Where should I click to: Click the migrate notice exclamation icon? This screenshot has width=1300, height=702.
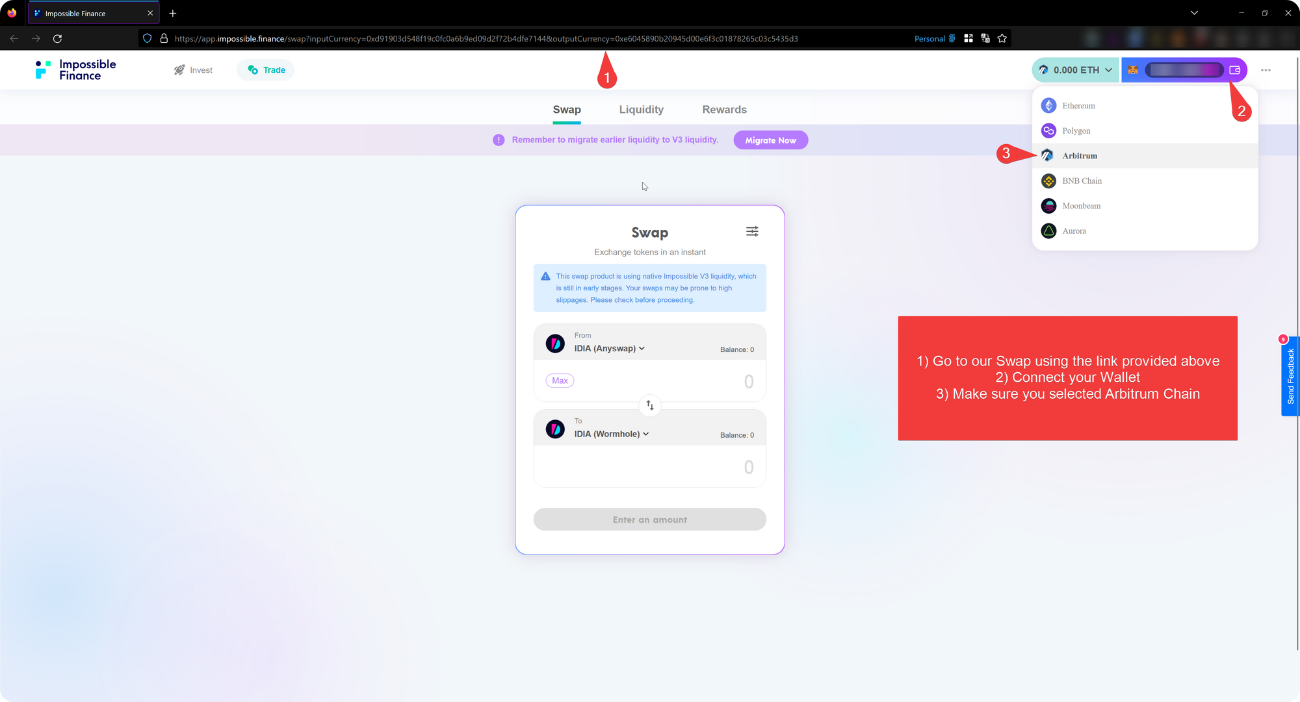[x=499, y=140]
